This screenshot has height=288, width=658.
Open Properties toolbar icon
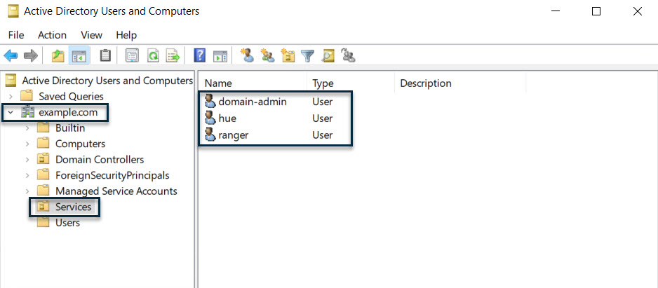pos(132,55)
